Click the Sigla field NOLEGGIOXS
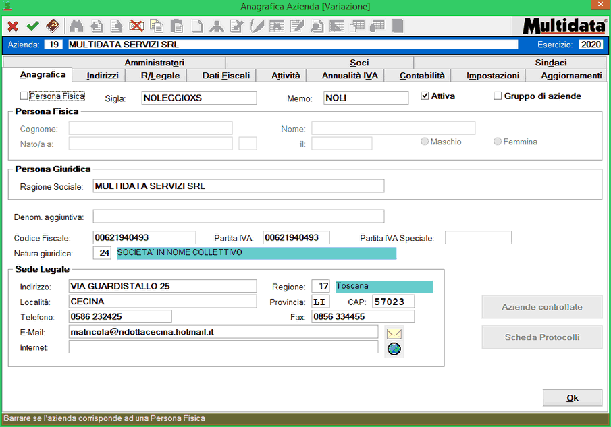 click(199, 98)
